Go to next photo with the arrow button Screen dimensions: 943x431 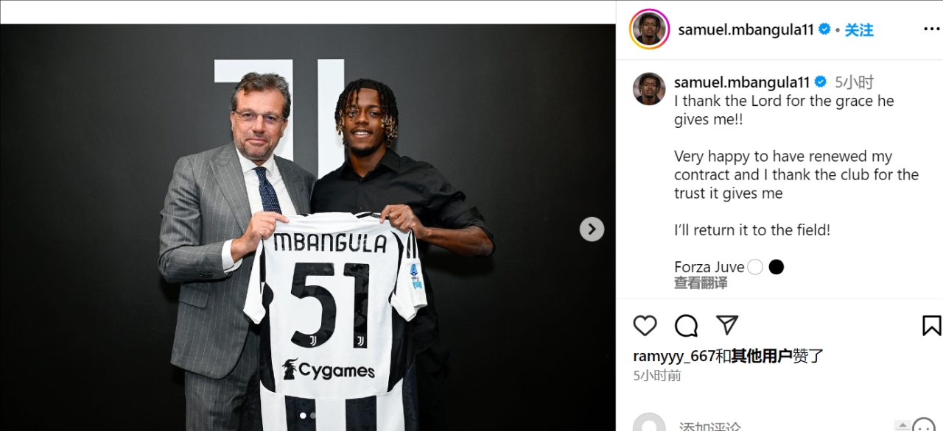(592, 229)
